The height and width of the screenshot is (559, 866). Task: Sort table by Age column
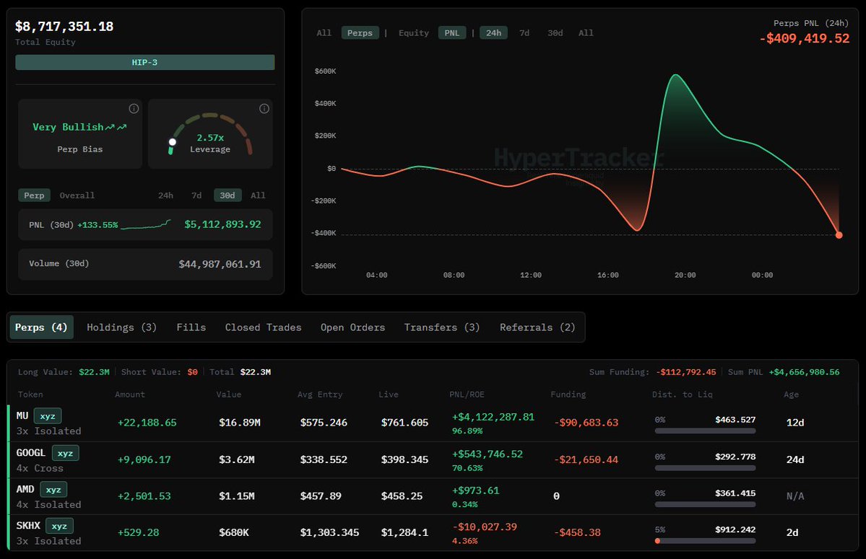[791, 395]
